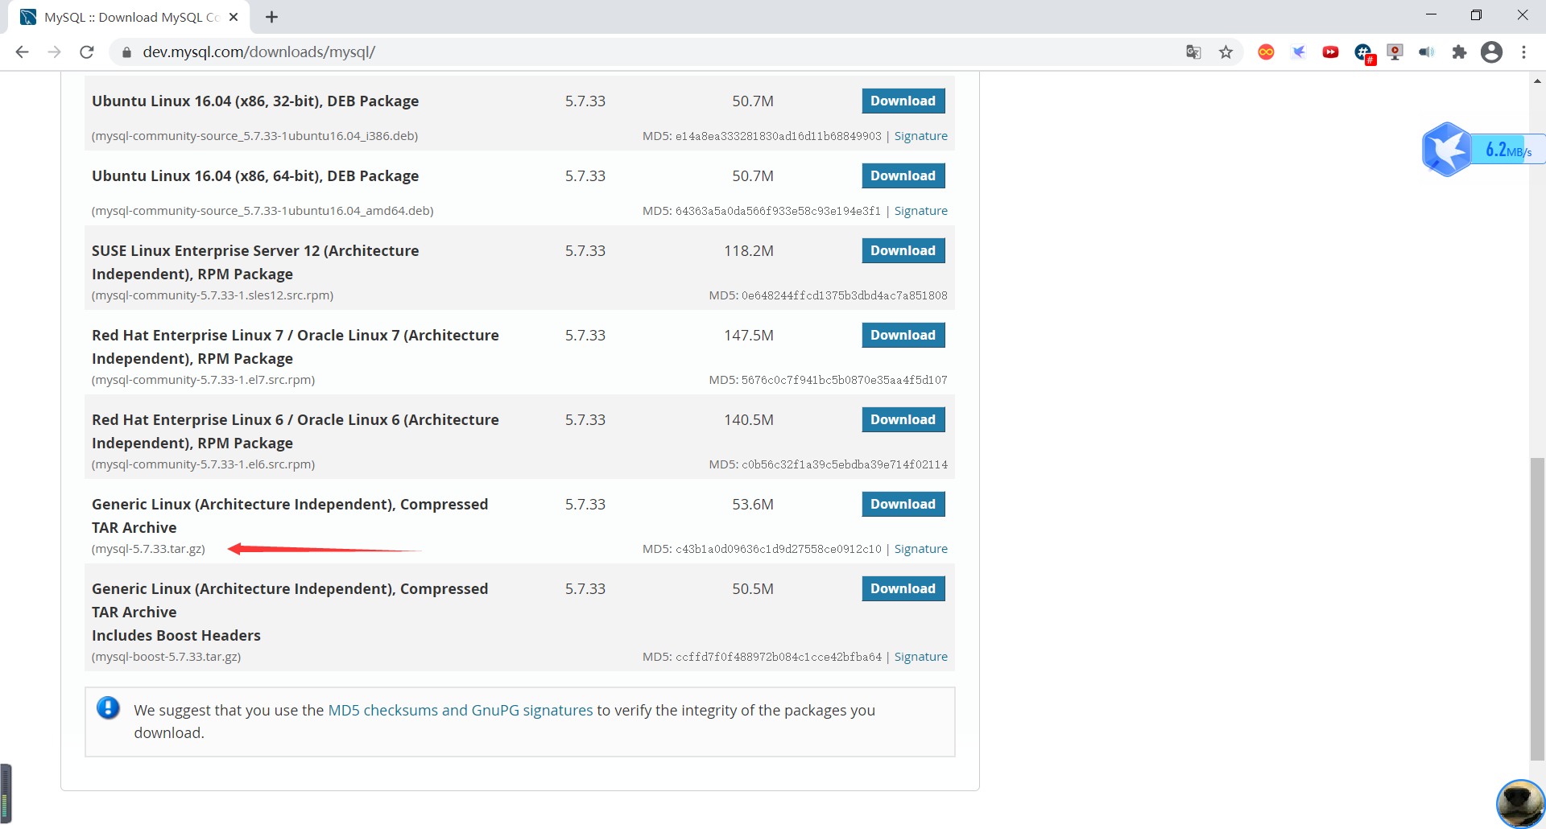1546x829 pixels.
Task: Open Signature link for mysql-boost-5.7.33.tar.gz
Action: point(920,657)
